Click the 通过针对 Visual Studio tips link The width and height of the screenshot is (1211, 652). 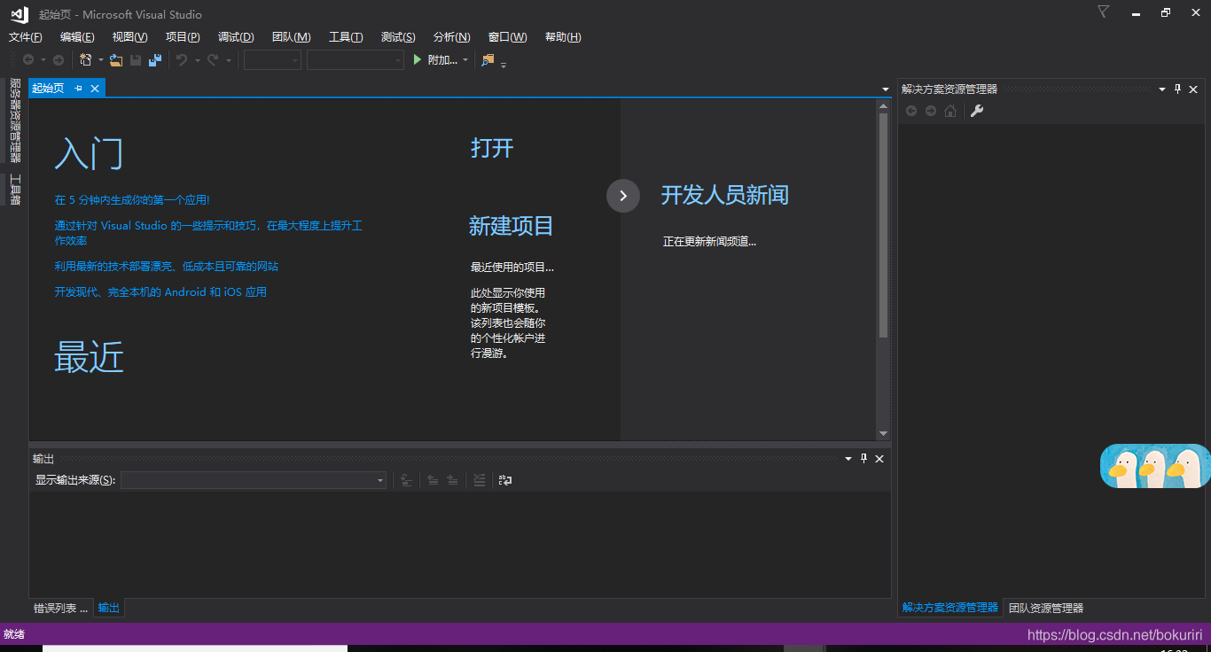208,233
